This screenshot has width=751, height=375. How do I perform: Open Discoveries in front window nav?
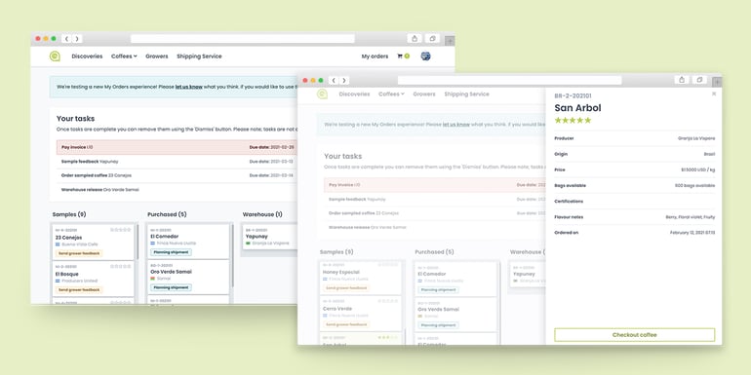[354, 94]
